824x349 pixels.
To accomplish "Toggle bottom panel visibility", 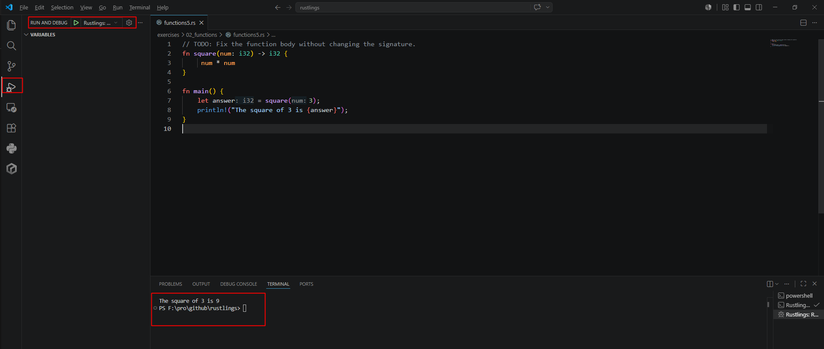I will 748,7.
